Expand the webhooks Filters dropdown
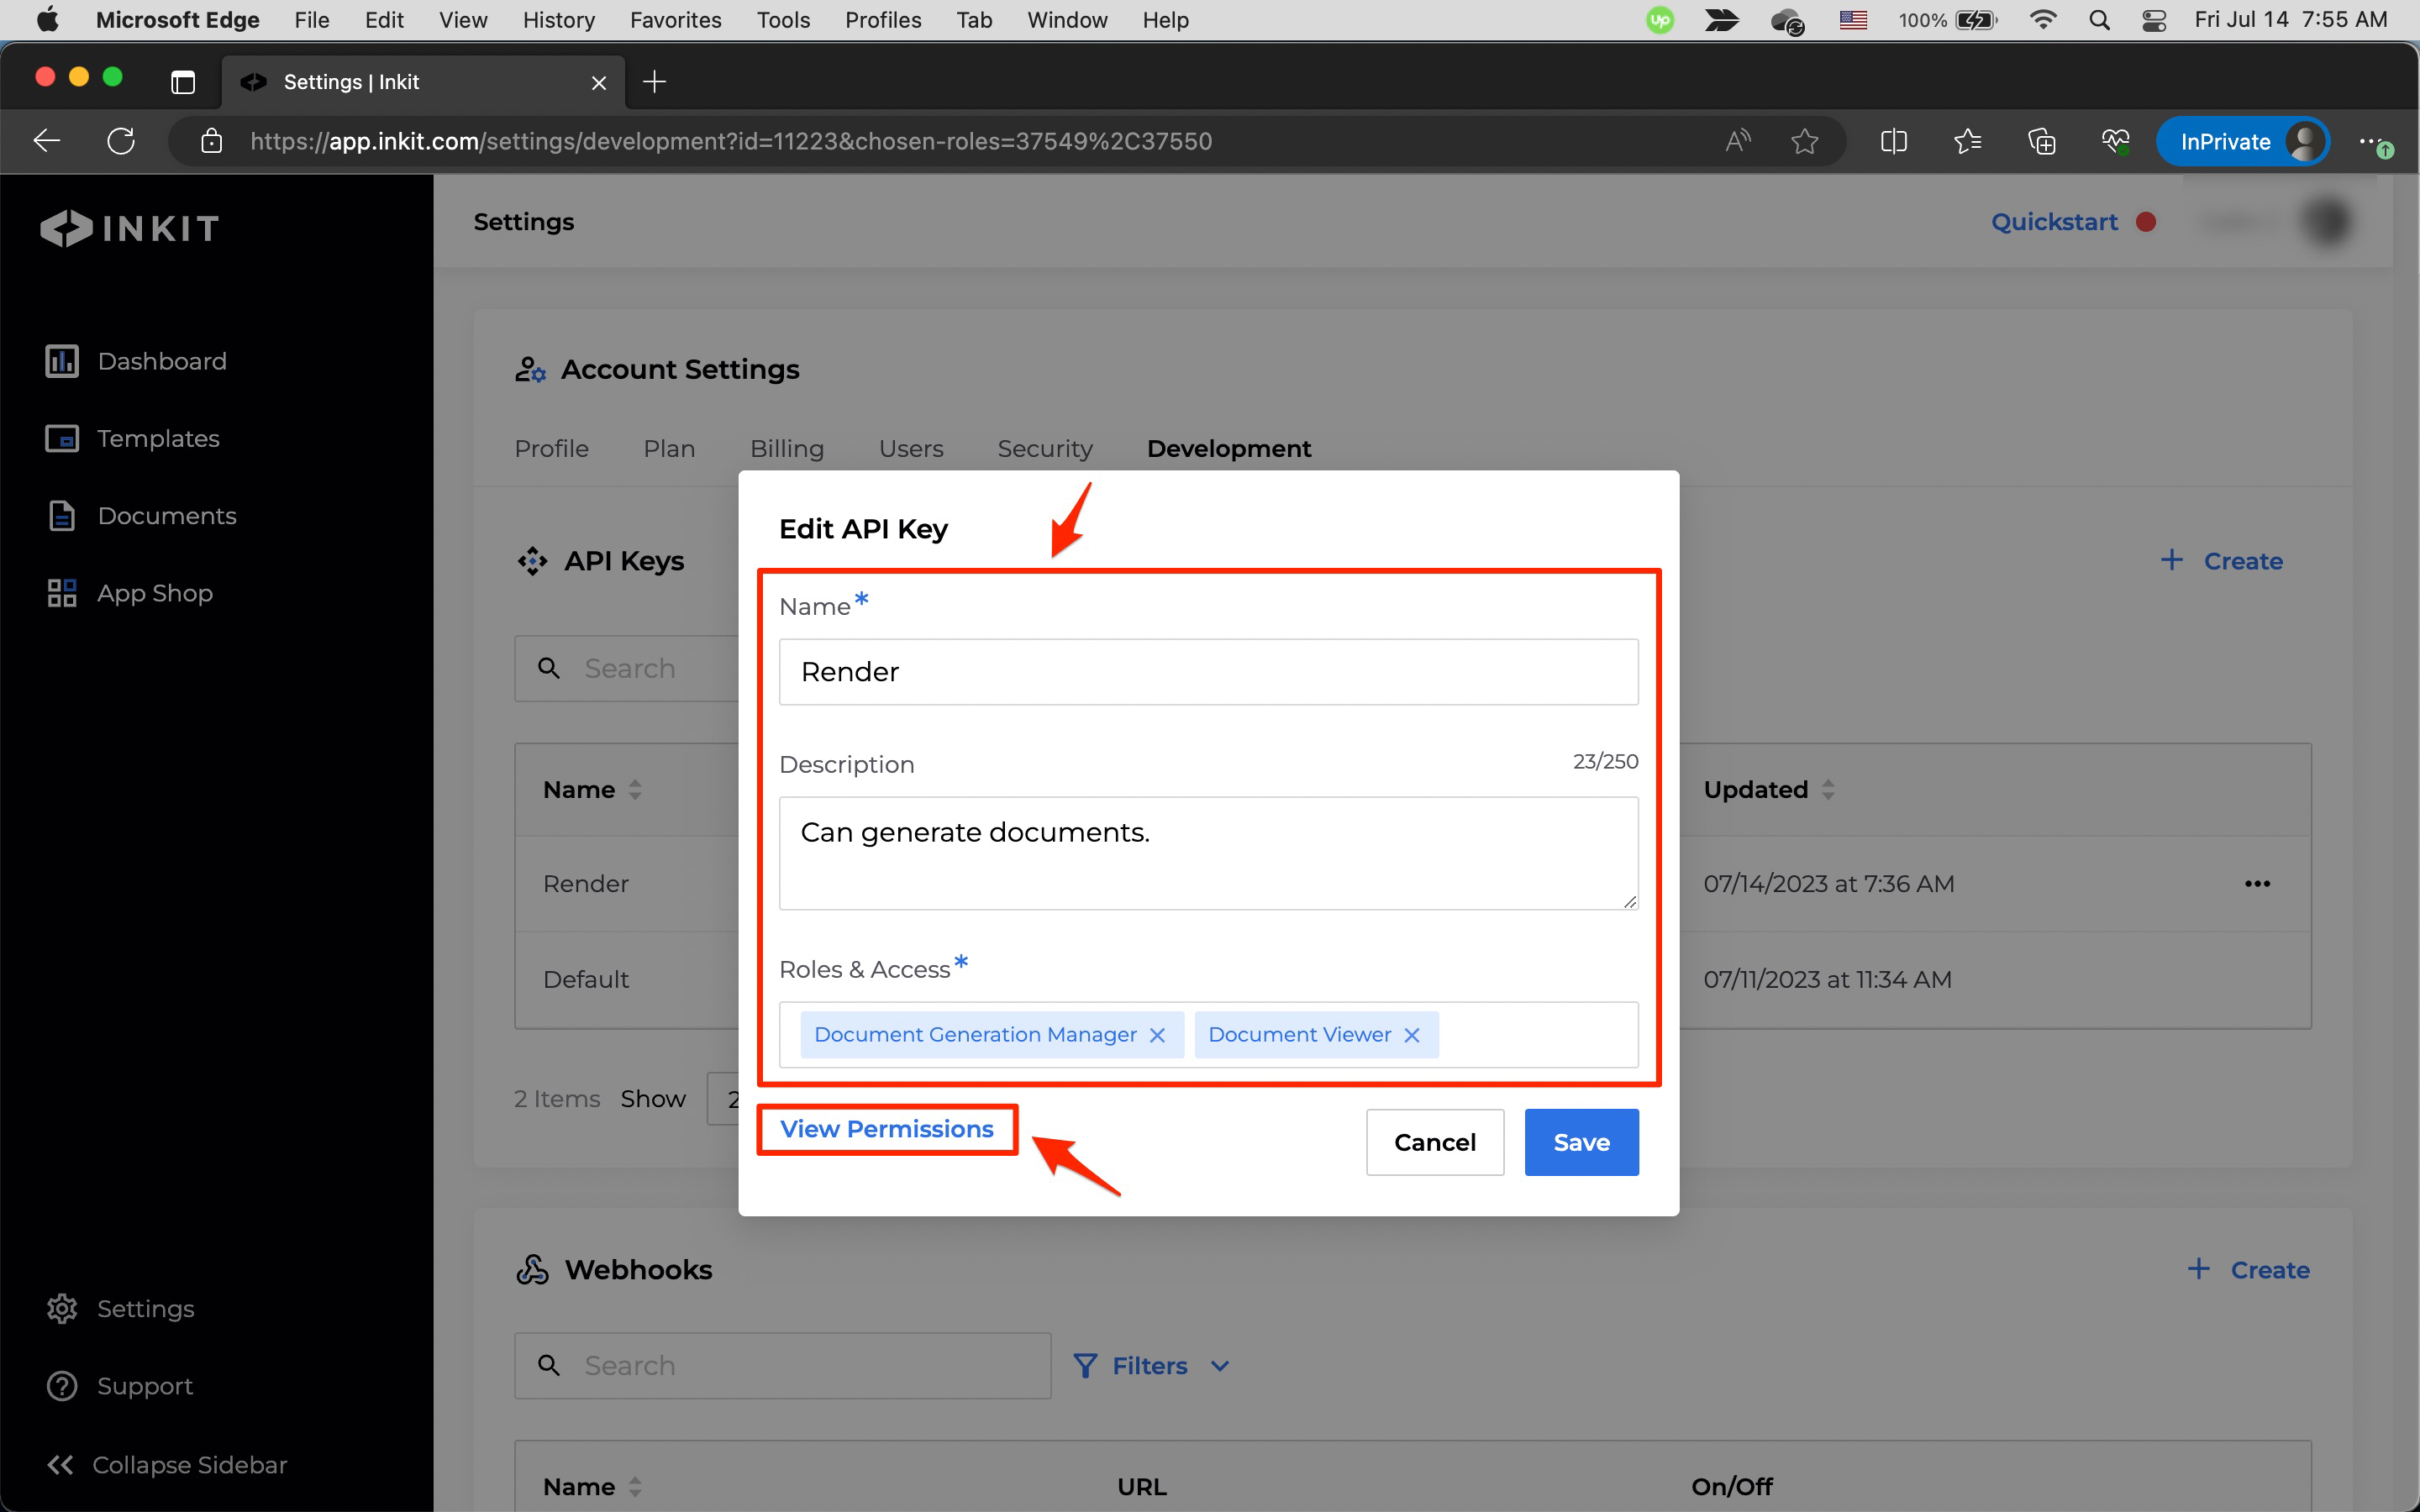This screenshot has height=1512, width=2420. pos(1151,1365)
